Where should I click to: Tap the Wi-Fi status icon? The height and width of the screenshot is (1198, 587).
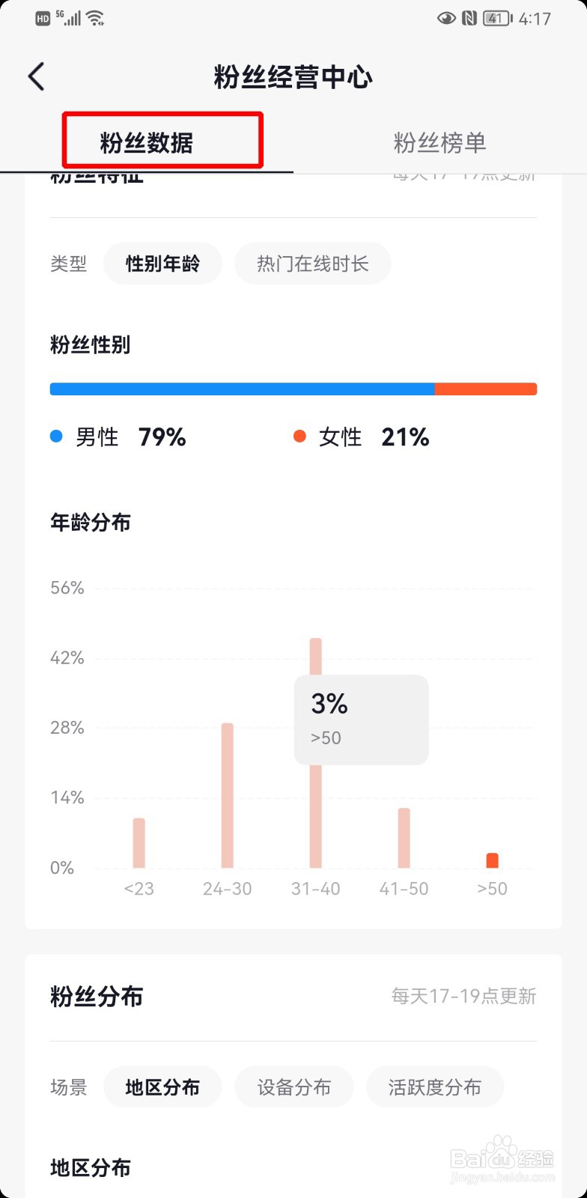(96, 18)
